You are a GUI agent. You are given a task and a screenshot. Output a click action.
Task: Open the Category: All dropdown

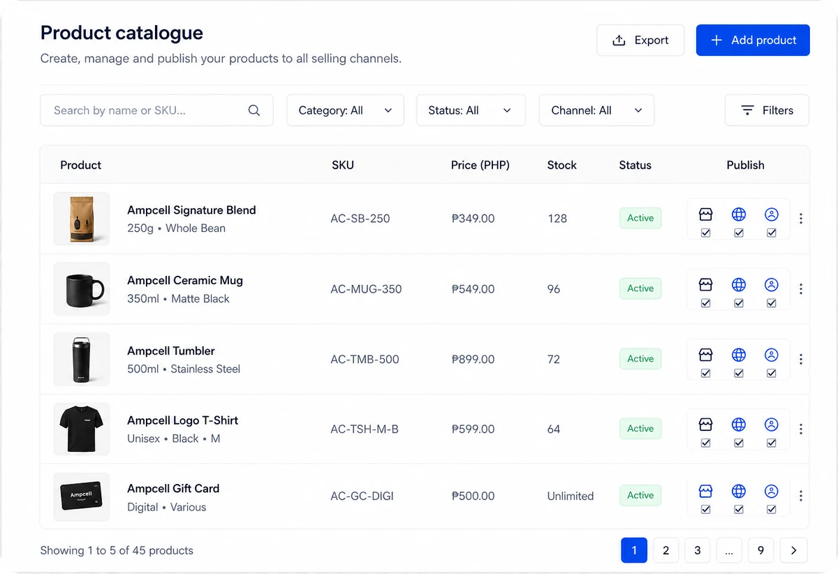(346, 110)
